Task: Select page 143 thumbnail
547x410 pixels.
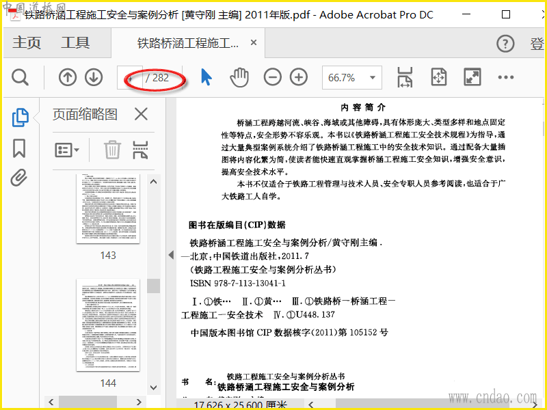Action: 108,209
